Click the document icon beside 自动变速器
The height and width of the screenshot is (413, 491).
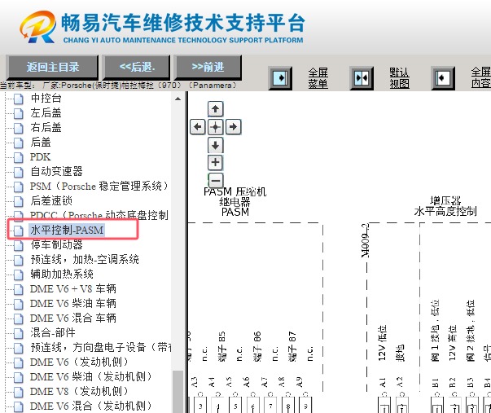click(19, 172)
